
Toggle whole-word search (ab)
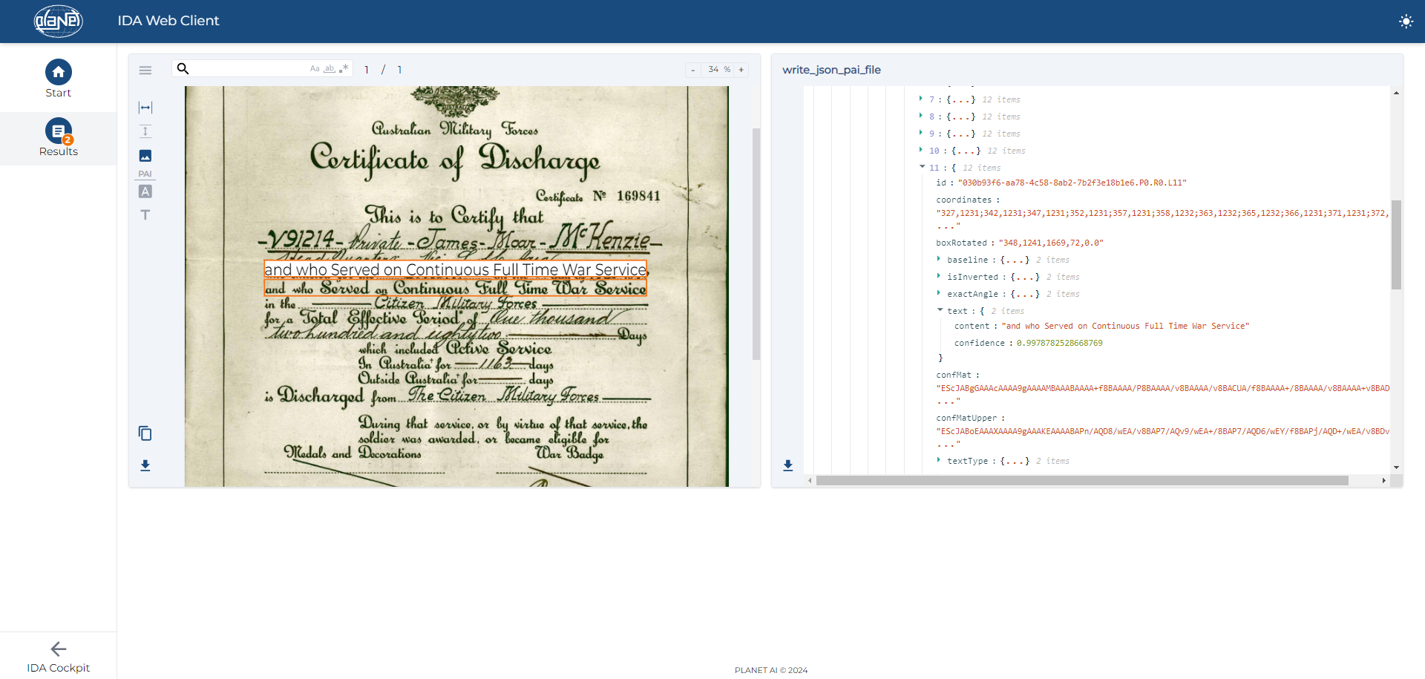[329, 68]
